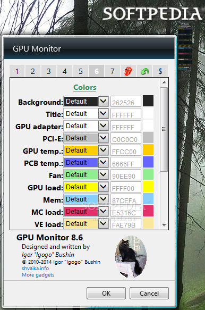
Task: Expand the Background color dropdown
Action: tap(103, 101)
